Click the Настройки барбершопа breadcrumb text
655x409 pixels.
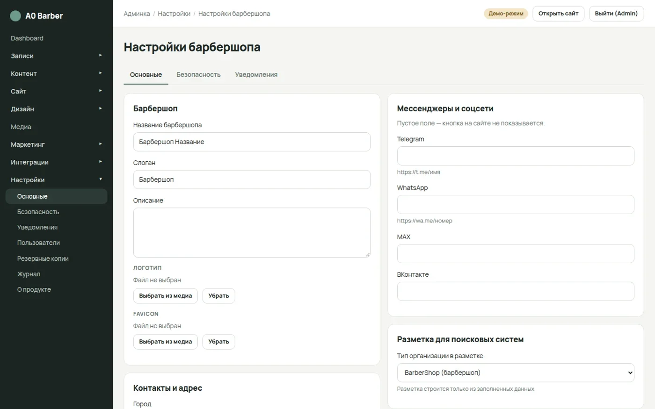tap(234, 14)
